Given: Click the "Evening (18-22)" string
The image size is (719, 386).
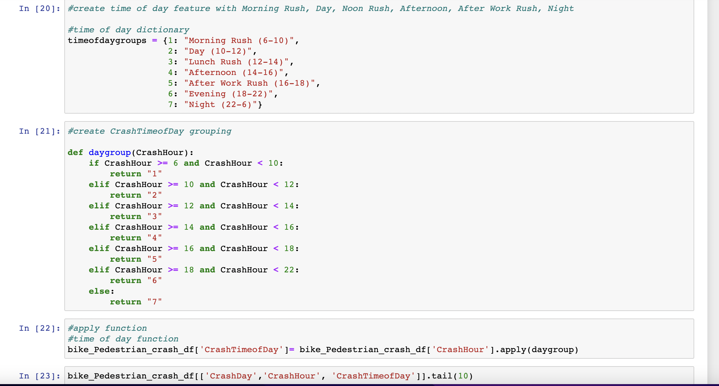Looking at the screenshot, I should click(x=228, y=94).
